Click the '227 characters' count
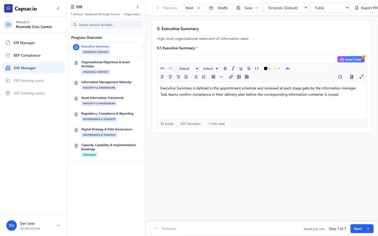Image resolution: width=378 pixels, height=236 pixels. tap(190, 124)
